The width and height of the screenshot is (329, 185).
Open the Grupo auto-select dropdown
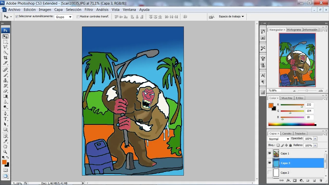point(64,17)
